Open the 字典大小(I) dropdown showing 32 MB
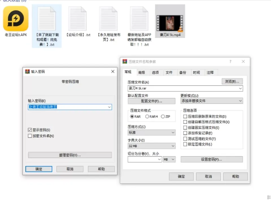 pyautogui.click(x=152, y=146)
